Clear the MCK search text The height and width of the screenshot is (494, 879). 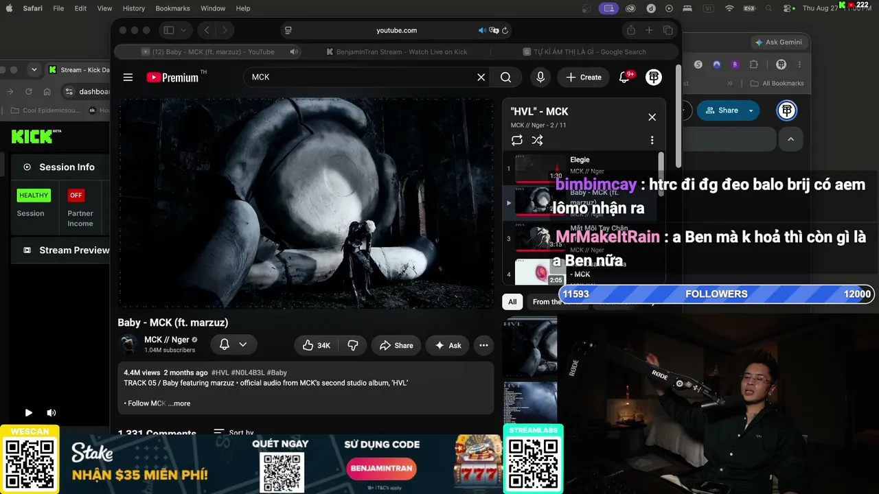tap(481, 78)
